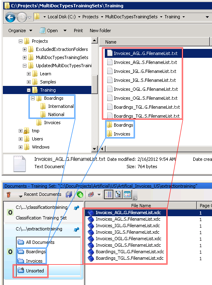Click the scanner-style icon in Documents toolbar

[91, 195]
